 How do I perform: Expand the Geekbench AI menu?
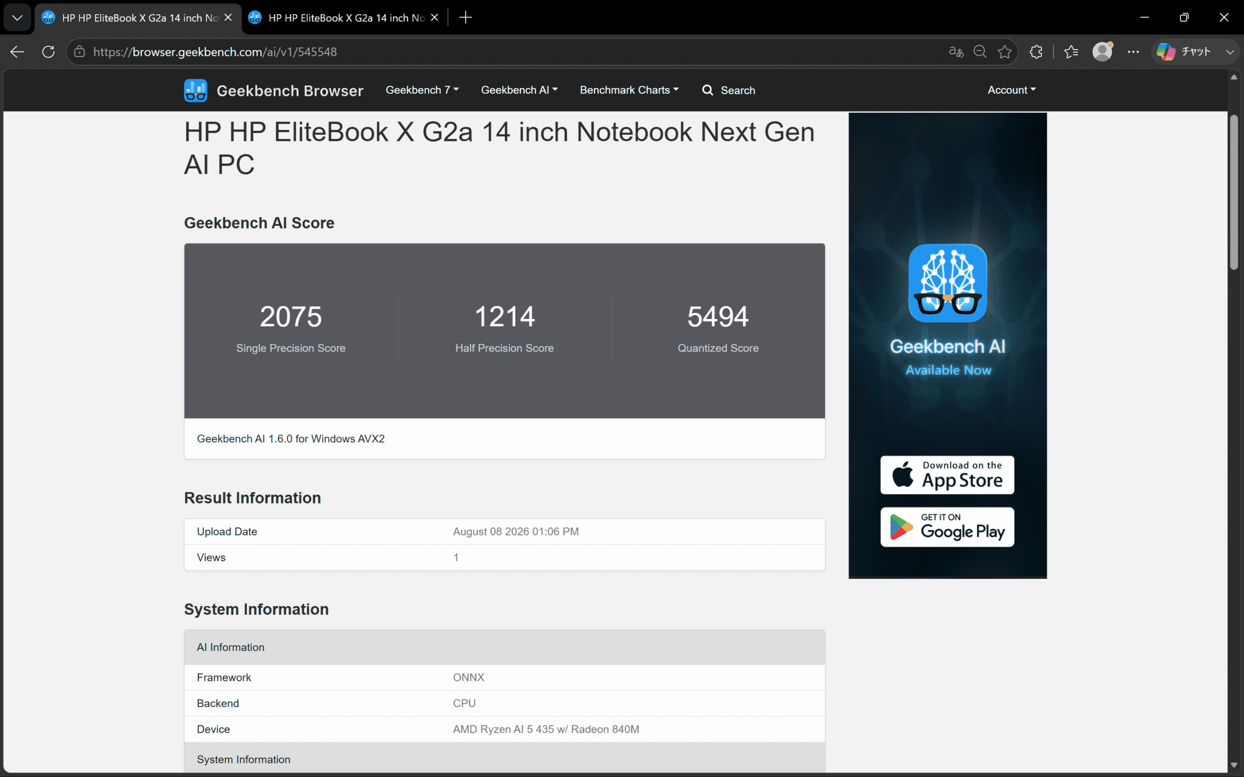pyautogui.click(x=519, y=90)
